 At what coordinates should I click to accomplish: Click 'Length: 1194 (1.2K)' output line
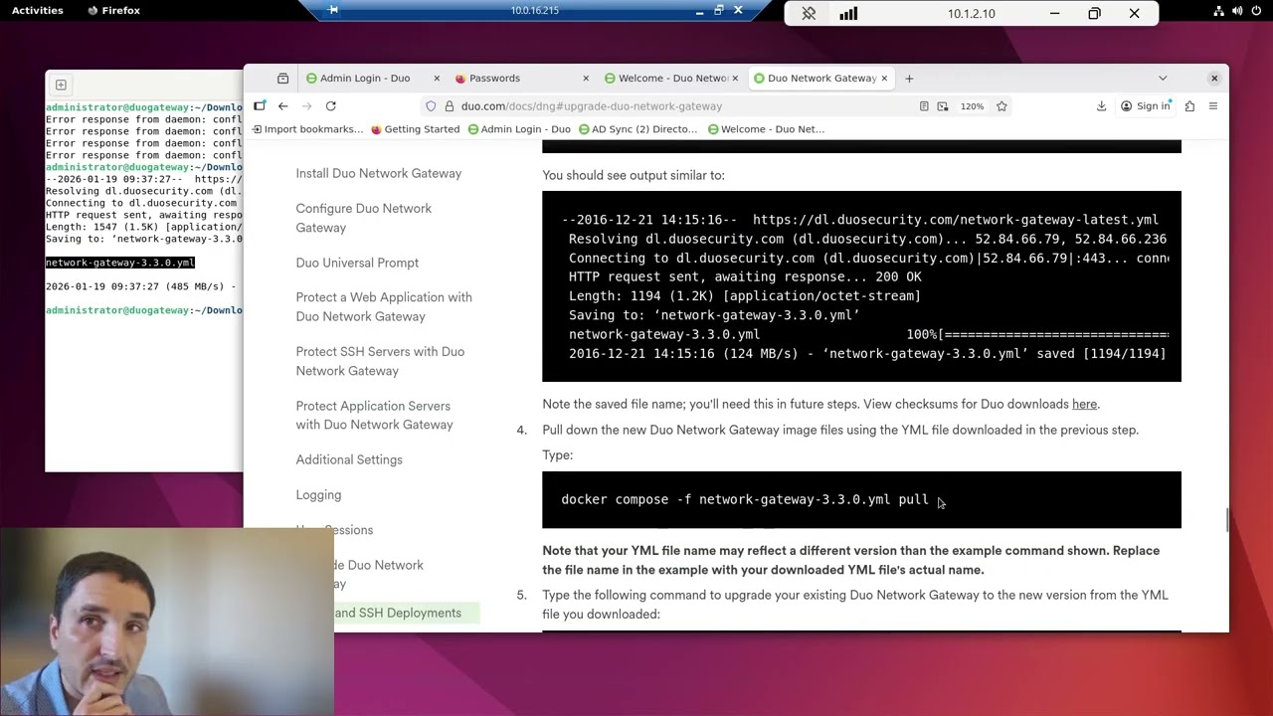pyautogui.click(x=745, y=296)
